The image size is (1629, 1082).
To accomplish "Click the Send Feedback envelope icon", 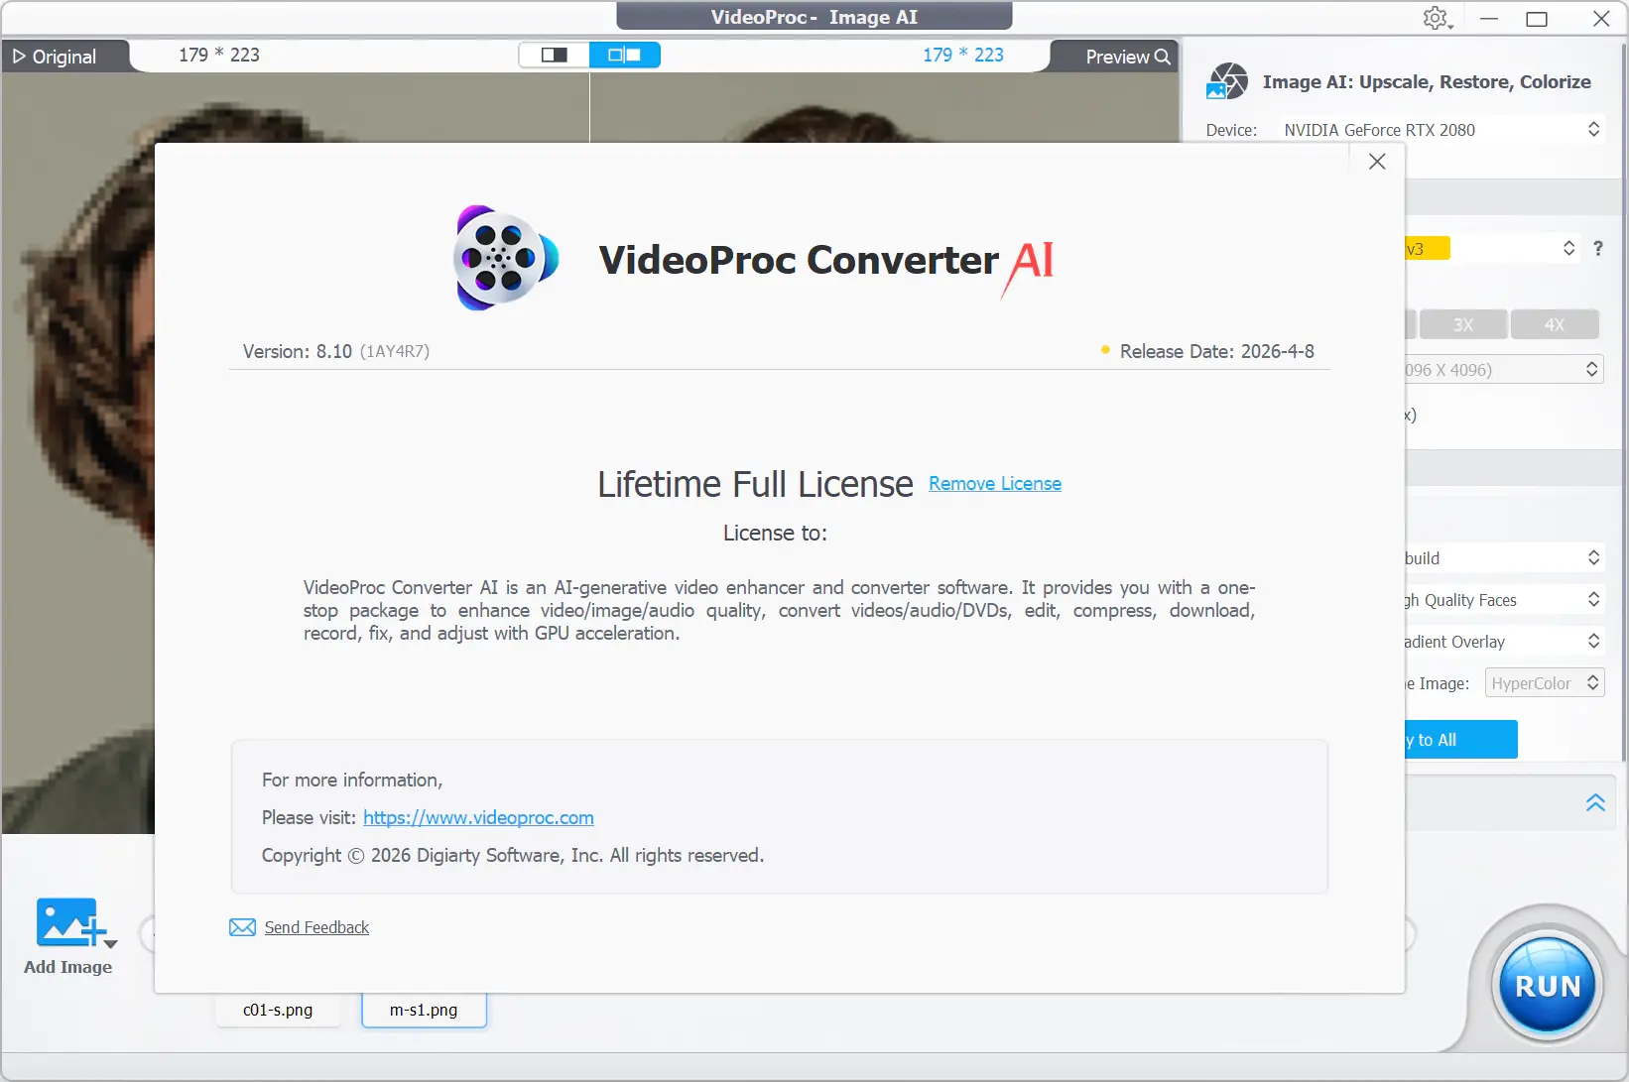I will (x=242, y=927).
